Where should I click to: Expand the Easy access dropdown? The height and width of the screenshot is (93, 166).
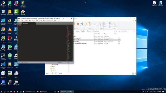tap(92, 25)
